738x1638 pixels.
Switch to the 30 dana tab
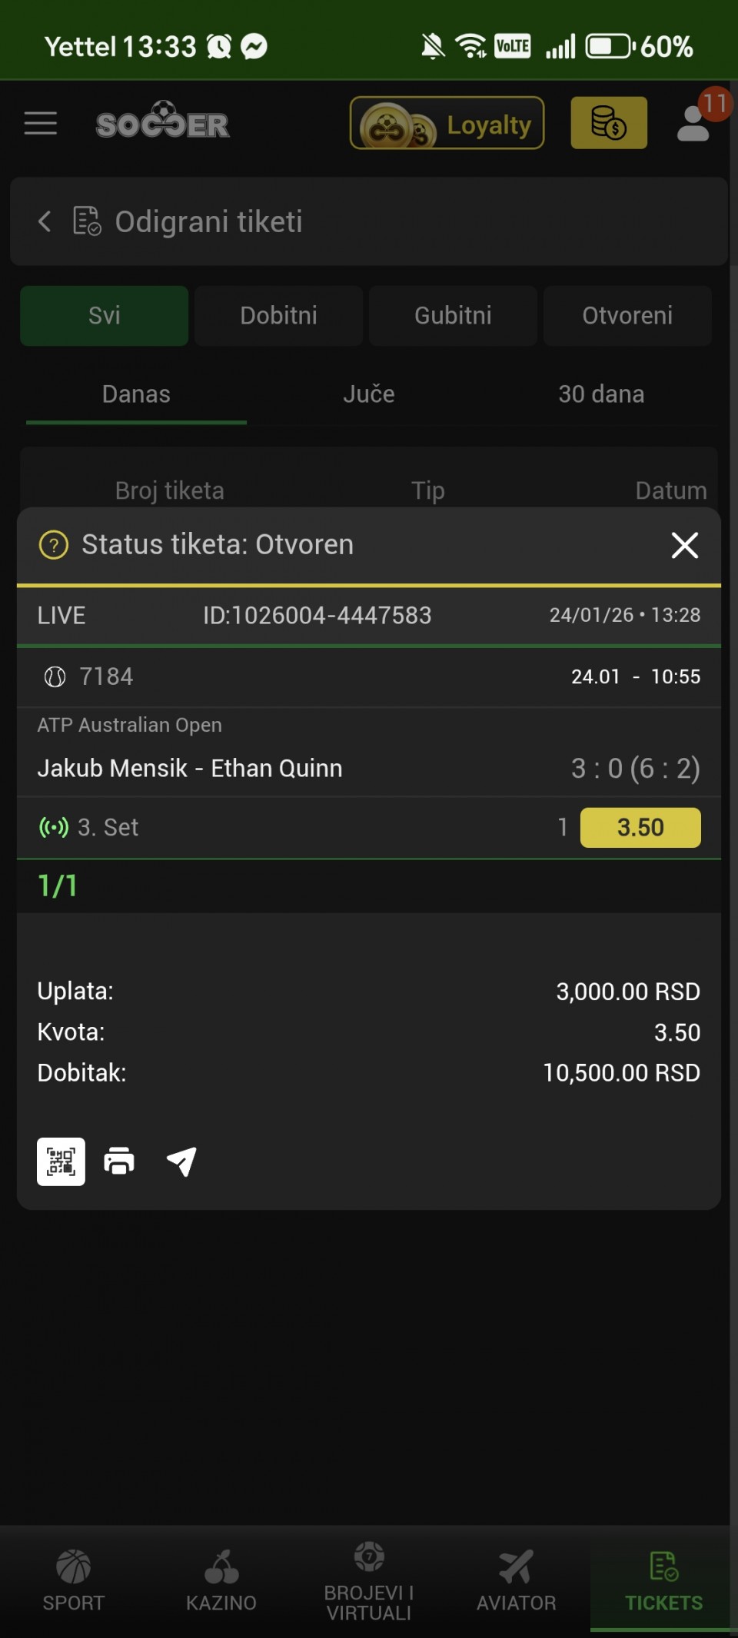pos(601,394)
